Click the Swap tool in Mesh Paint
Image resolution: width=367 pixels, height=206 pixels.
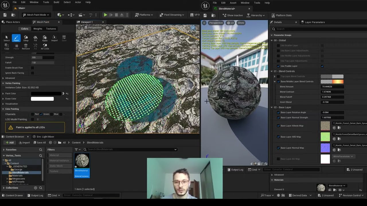pyautogui.click(x=26, y=38)
